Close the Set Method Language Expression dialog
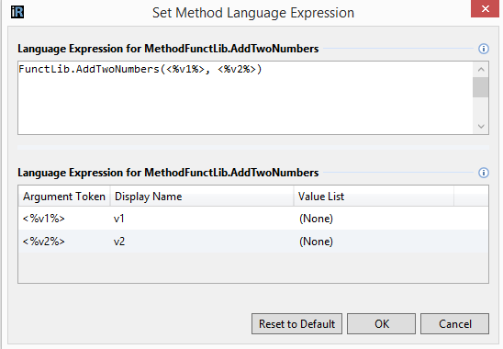Screen dimensions: 503x349 [485, 8]
